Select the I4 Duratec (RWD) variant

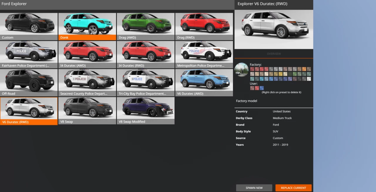tap(145, 53)
